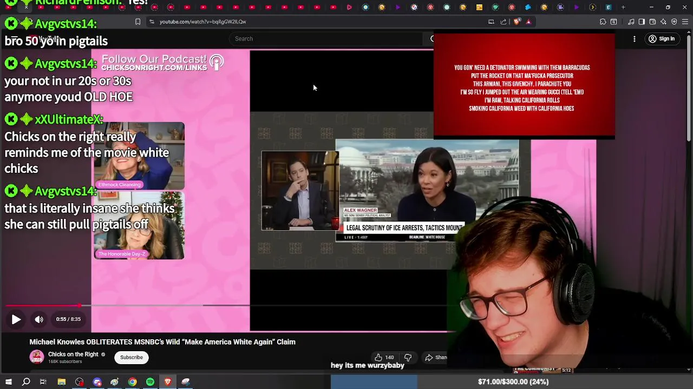Seek on the red video progress bar
Viewport: 693px width, 389px height.
point(42,305)
